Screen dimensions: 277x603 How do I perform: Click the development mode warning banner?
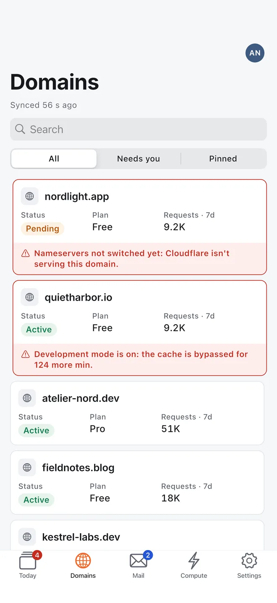click(x=140, y=360)
